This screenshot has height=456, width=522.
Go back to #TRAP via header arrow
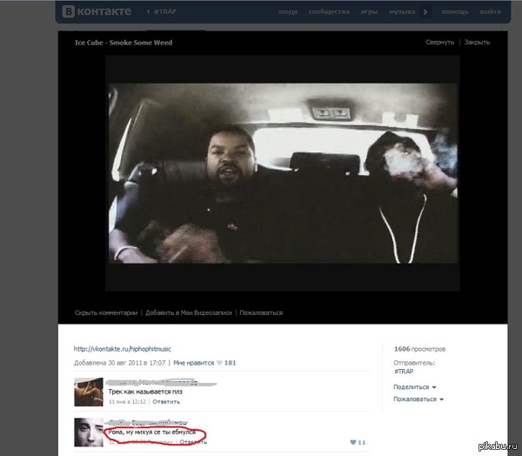[162, 11]
